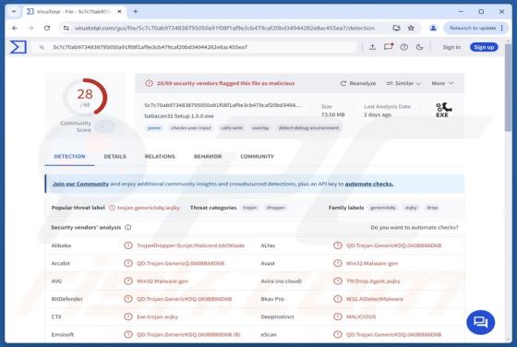Click the browser back arrow
This screenshot has height=347, width=517.
[x=15, y=28]
